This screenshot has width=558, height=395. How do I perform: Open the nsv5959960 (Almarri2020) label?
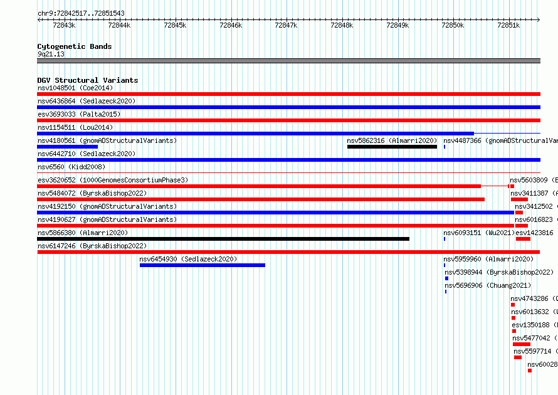[488, 259]
